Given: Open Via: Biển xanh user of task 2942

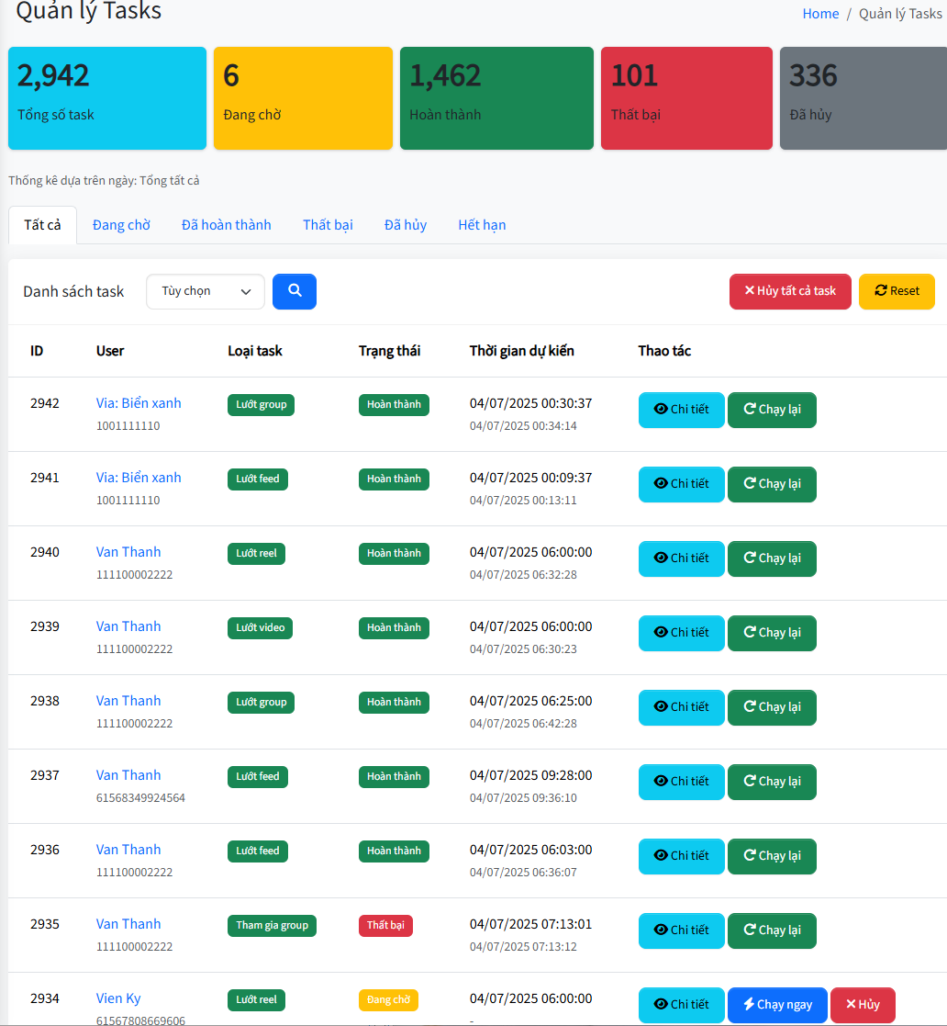Looking at the screenshot, I should [139, 403].
